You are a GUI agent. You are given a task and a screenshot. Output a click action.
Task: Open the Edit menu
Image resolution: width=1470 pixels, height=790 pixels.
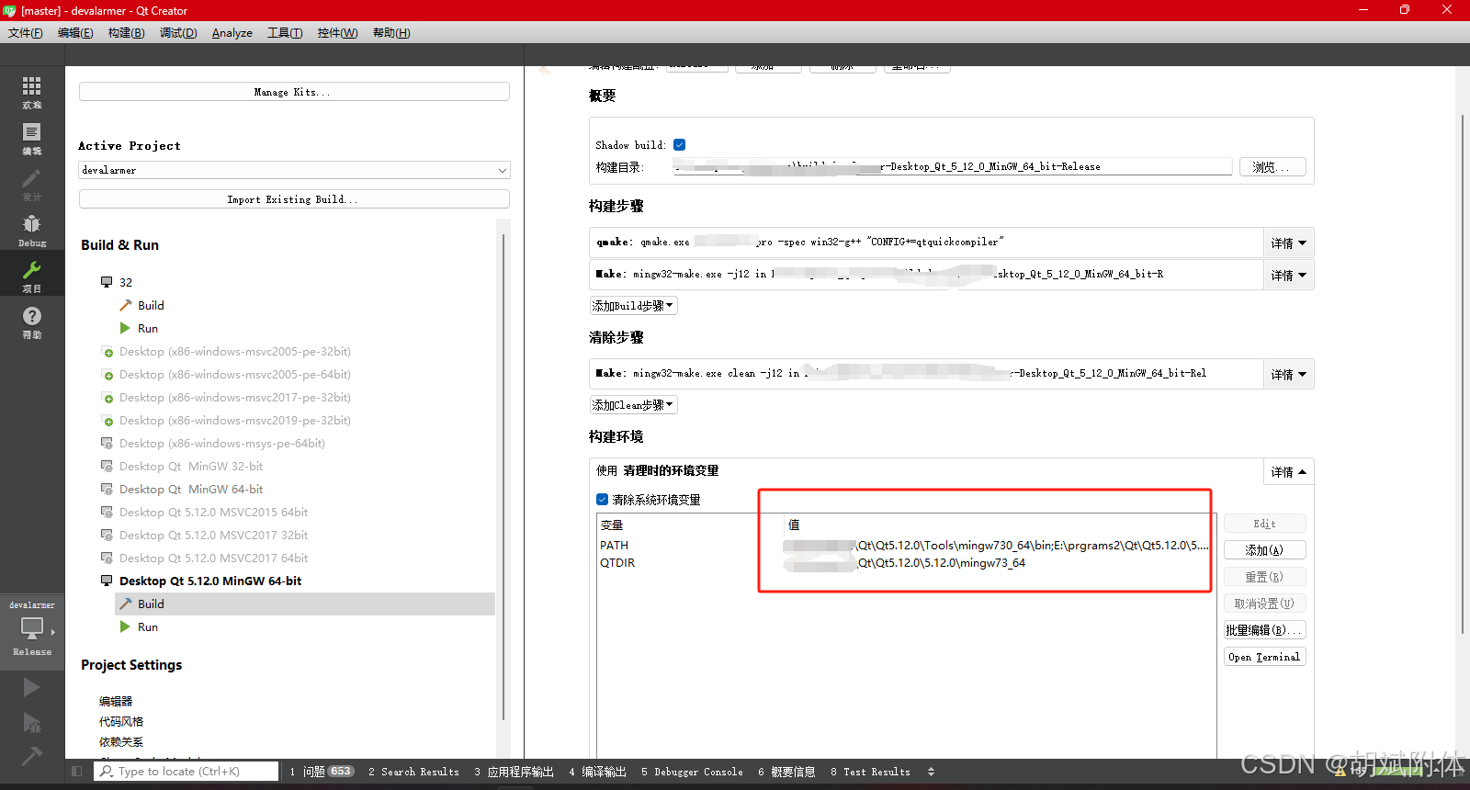[75, 32]
